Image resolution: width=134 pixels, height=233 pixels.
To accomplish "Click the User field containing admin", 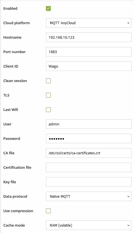I will tap(89, 124).
